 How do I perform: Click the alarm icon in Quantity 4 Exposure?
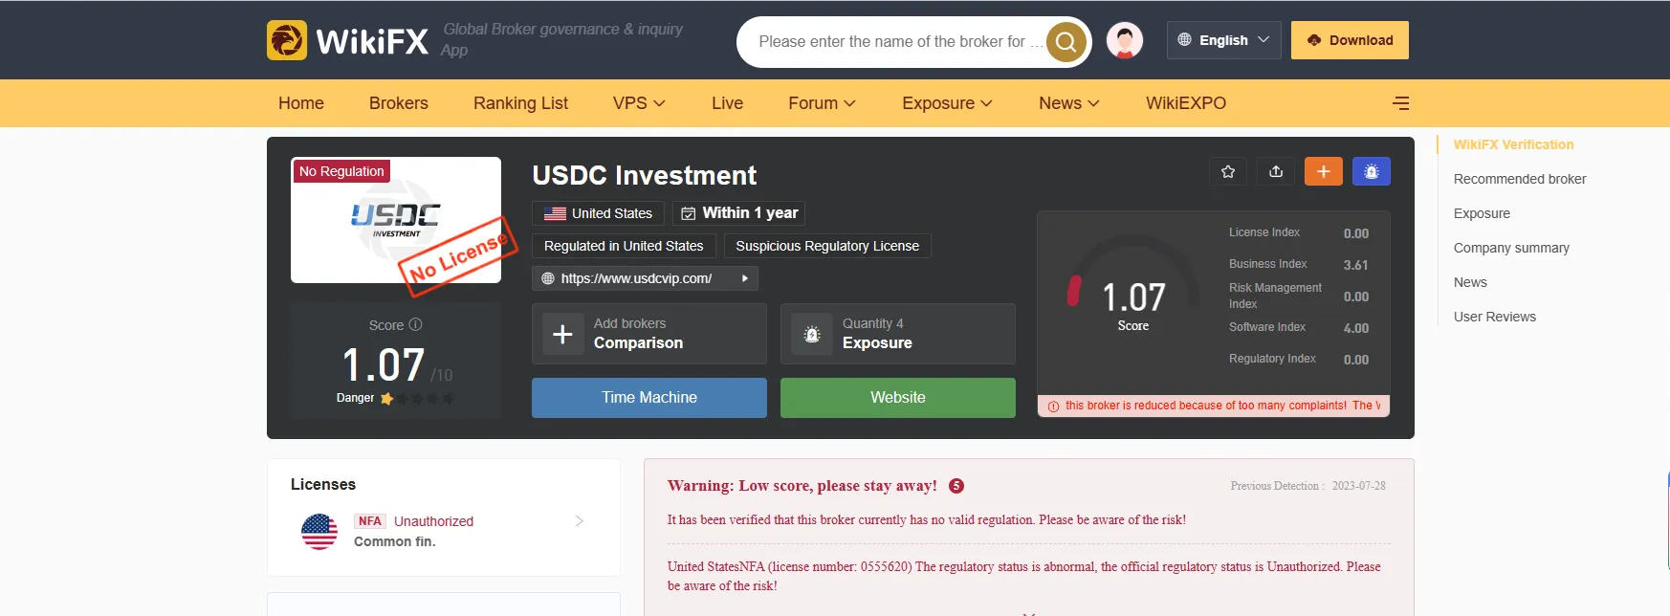[x=812, y=334]
